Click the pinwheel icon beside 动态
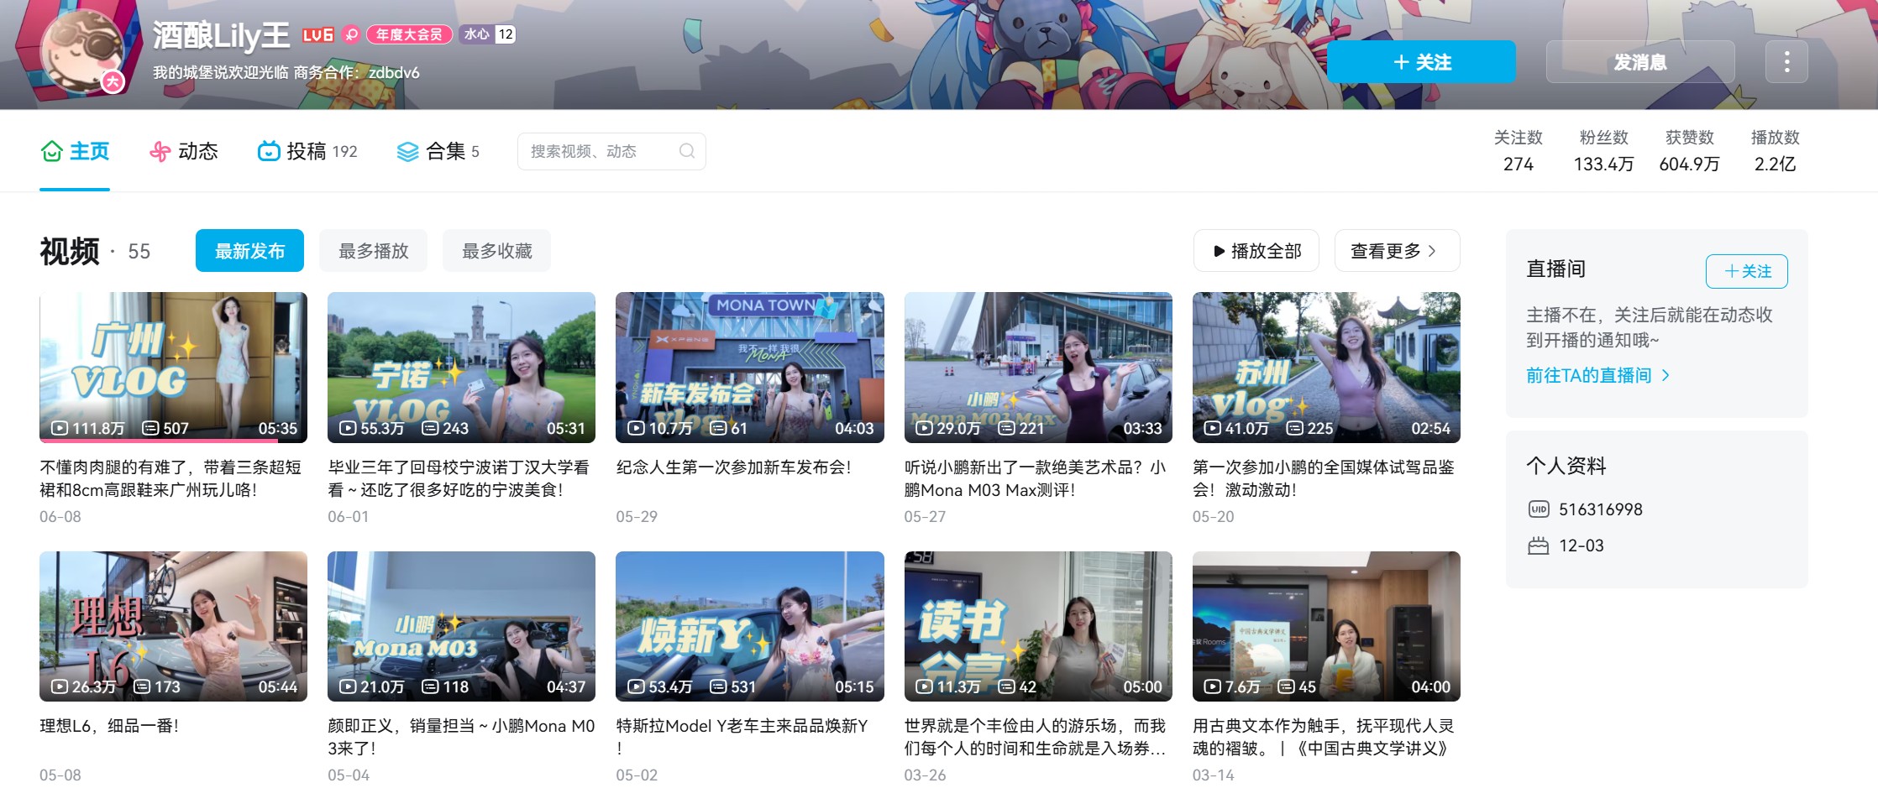The width and height of the screenshot is (1878, 809). [x=158, y=151]
